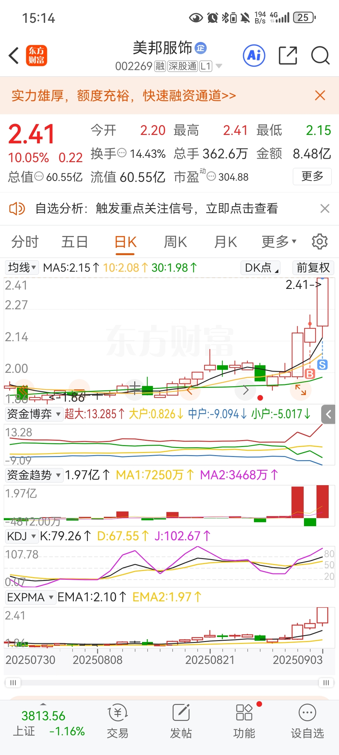Screen dimensions: 339x755
Task: Open the 均线 indicator dropdown
Action: pos(22,268)
